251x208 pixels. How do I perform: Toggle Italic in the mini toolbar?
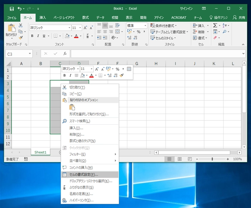click(70, 75)
